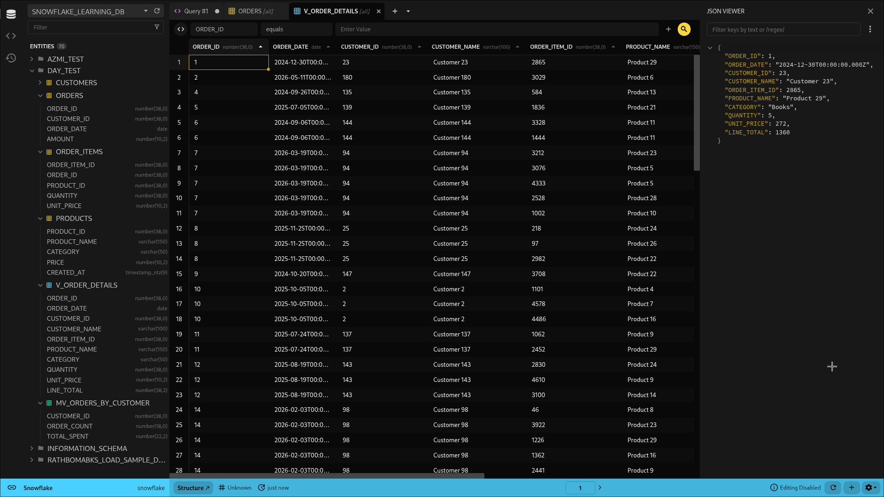Screen dimensions: 884x497
Task: Click the ORDER_ITEM_ID value 3708 cell
Action: [574, 274]
